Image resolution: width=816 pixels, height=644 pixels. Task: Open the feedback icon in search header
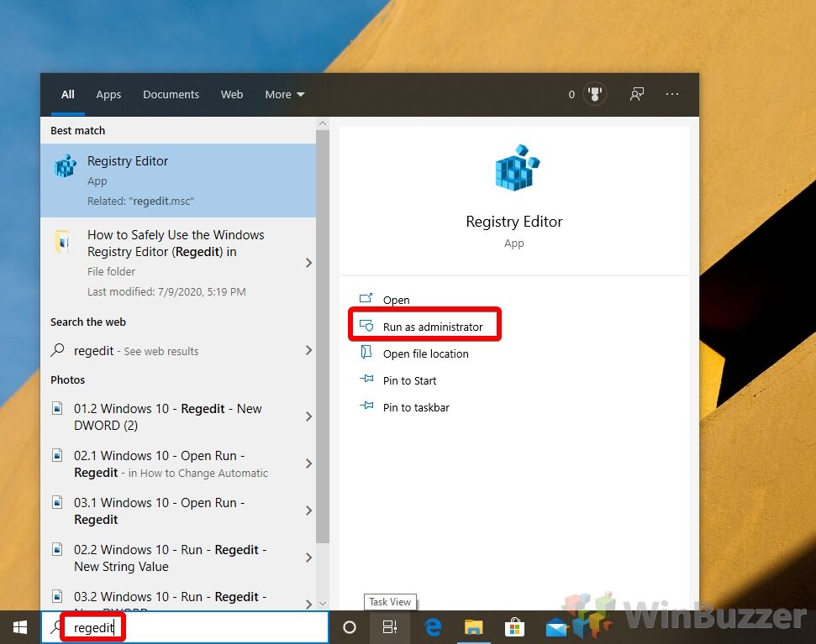tap(636, 94)
